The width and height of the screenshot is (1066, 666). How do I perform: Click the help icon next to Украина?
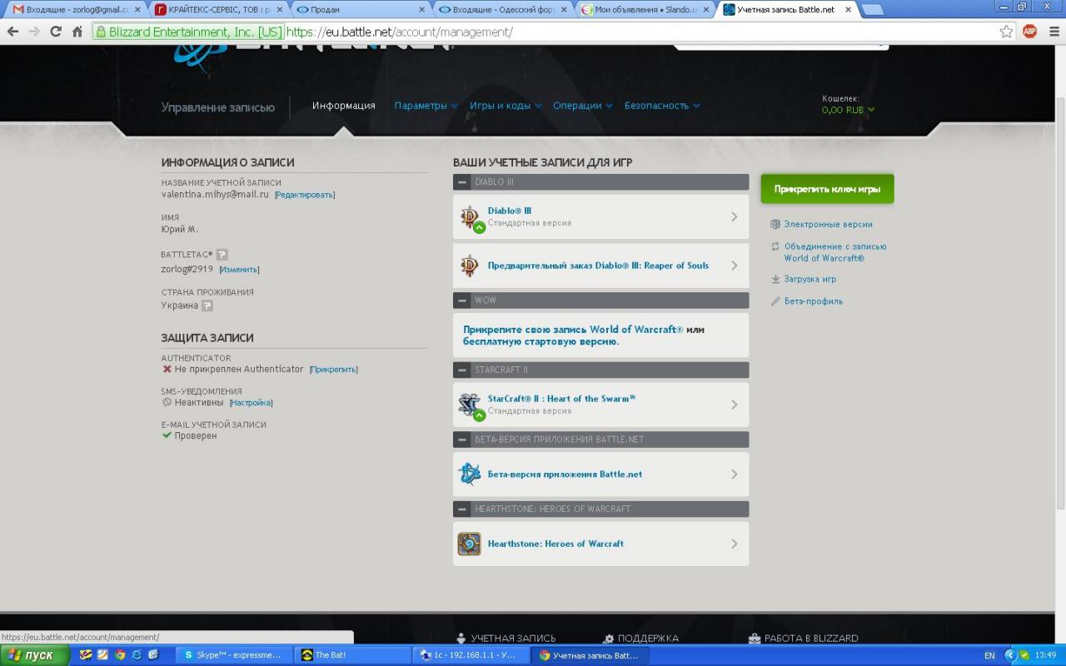point(207,306)
